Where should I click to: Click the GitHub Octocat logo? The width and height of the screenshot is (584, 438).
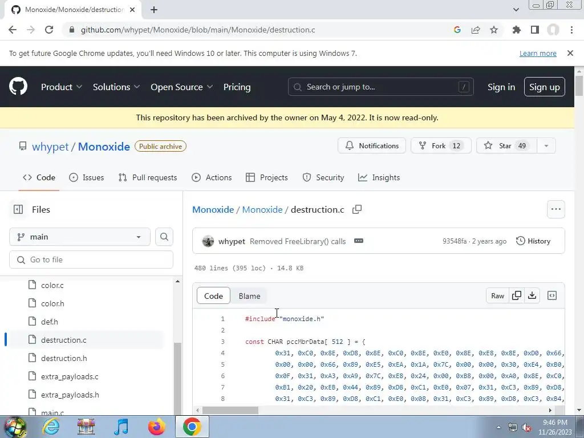(x=18, y=87)
